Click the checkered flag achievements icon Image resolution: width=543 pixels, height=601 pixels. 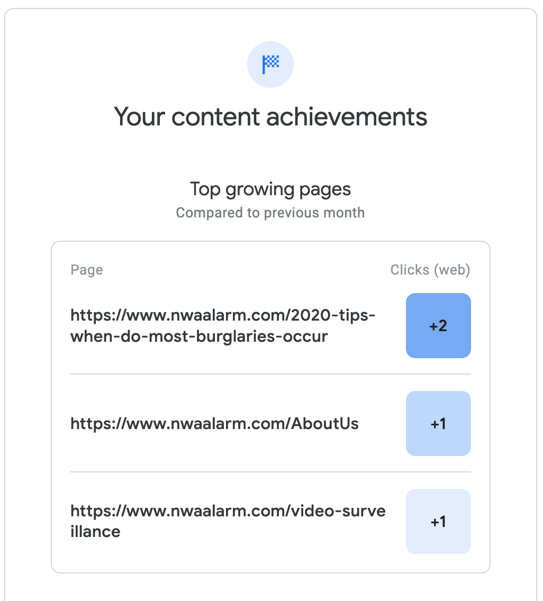coord(270,65)
